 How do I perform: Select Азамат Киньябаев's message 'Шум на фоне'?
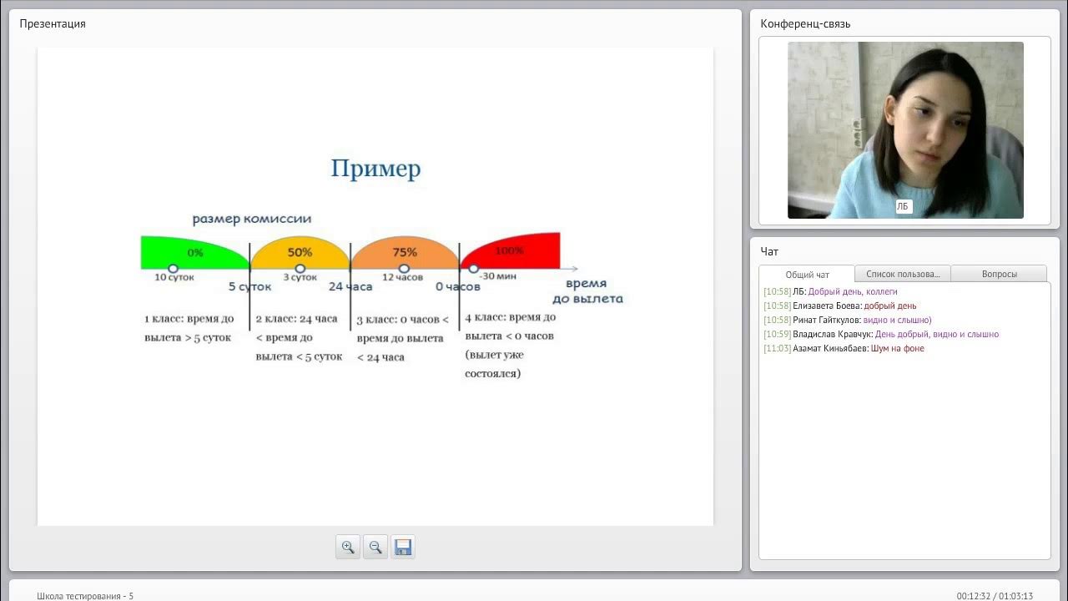pyautogui.click(x=898, y=348)
